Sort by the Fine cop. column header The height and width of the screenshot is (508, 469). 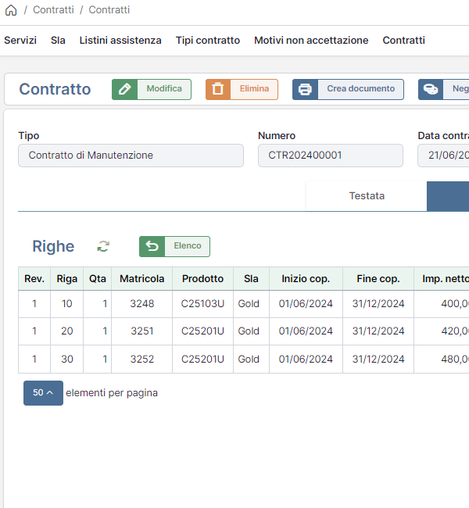(378, 279)
